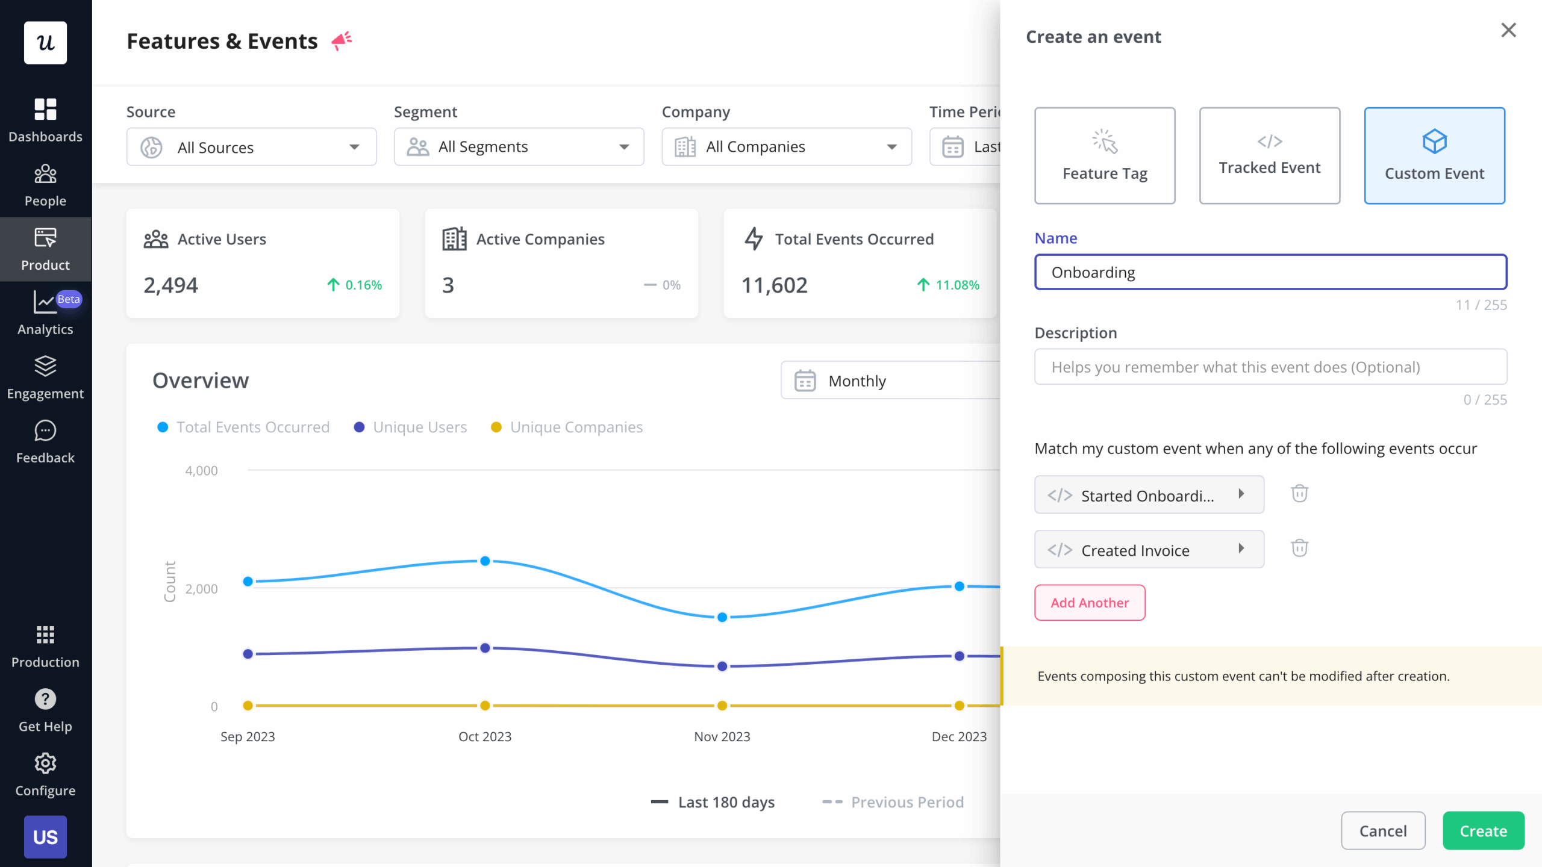The width and height of the screenshot is (1542, 867).
Task: Open the Engagement section
Action: tap(45, 375)
